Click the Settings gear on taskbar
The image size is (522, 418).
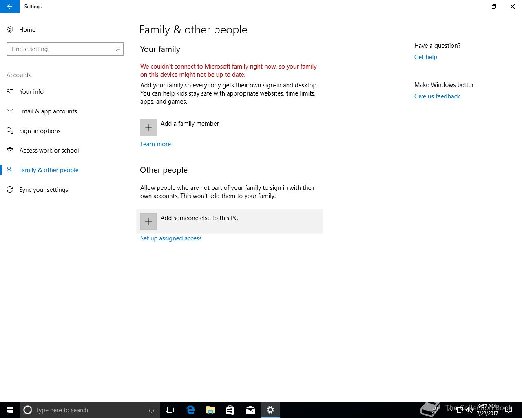point(270,410)
